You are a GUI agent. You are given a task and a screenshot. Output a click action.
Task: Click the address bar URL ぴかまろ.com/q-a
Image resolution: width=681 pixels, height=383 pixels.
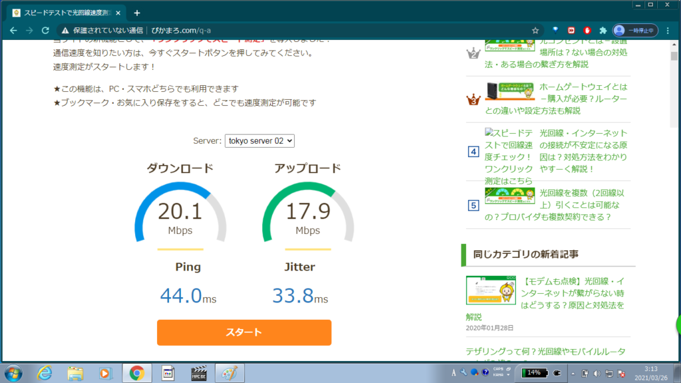(181, 31)
